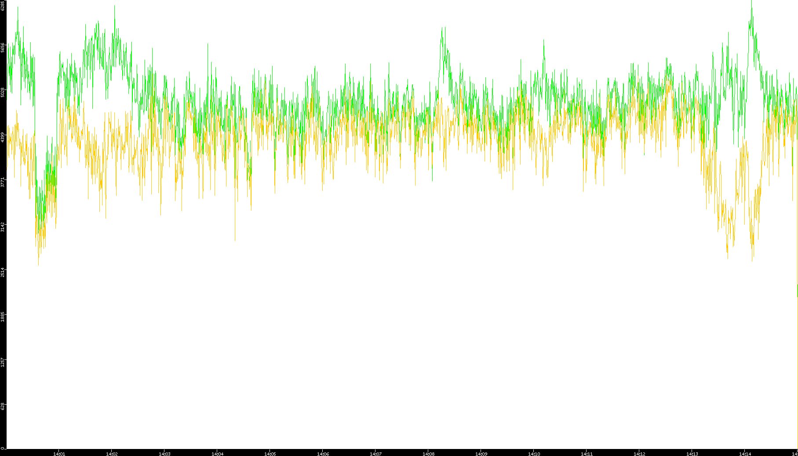Select the 14:02 time axis marker
The image size is (798, 456).
tap(112, 454)
